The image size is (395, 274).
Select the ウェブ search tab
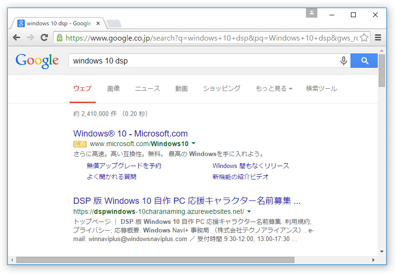(82, 88)
